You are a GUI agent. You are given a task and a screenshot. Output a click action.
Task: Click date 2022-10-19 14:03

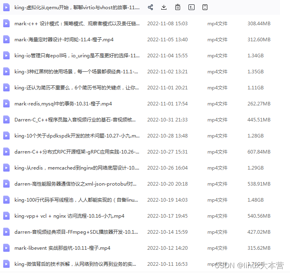[x=167, y=200]
